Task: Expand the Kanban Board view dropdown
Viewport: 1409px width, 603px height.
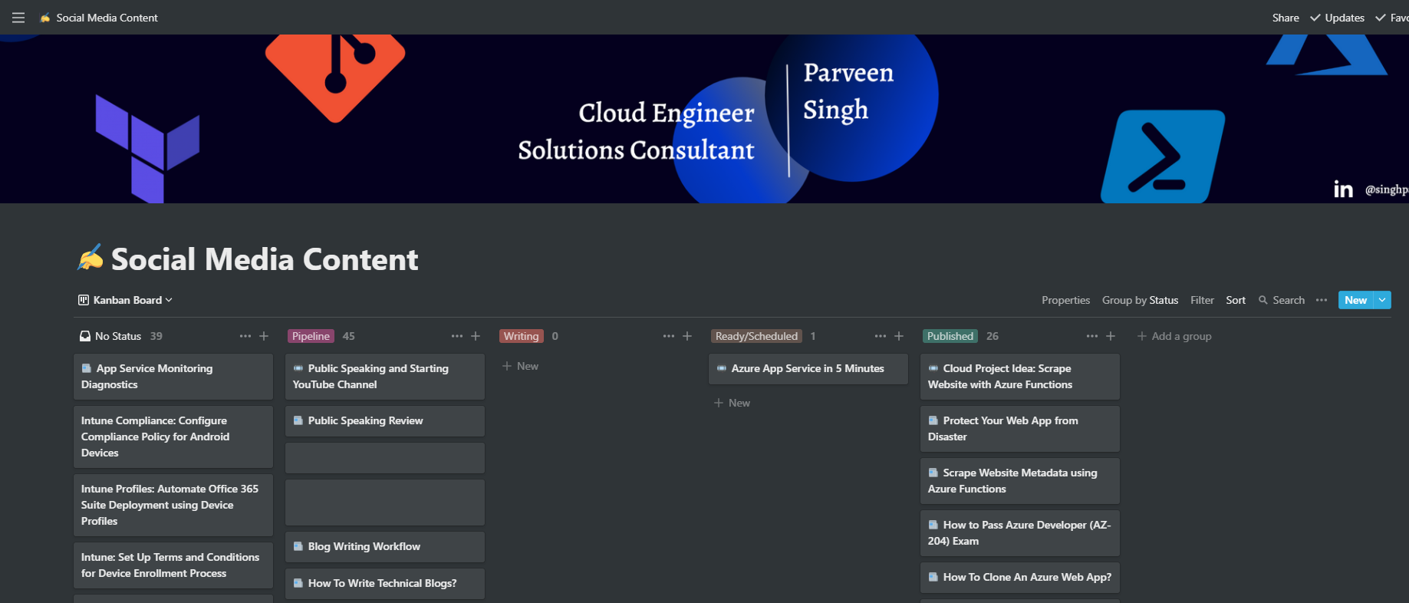Action: (x=169, y=300)
